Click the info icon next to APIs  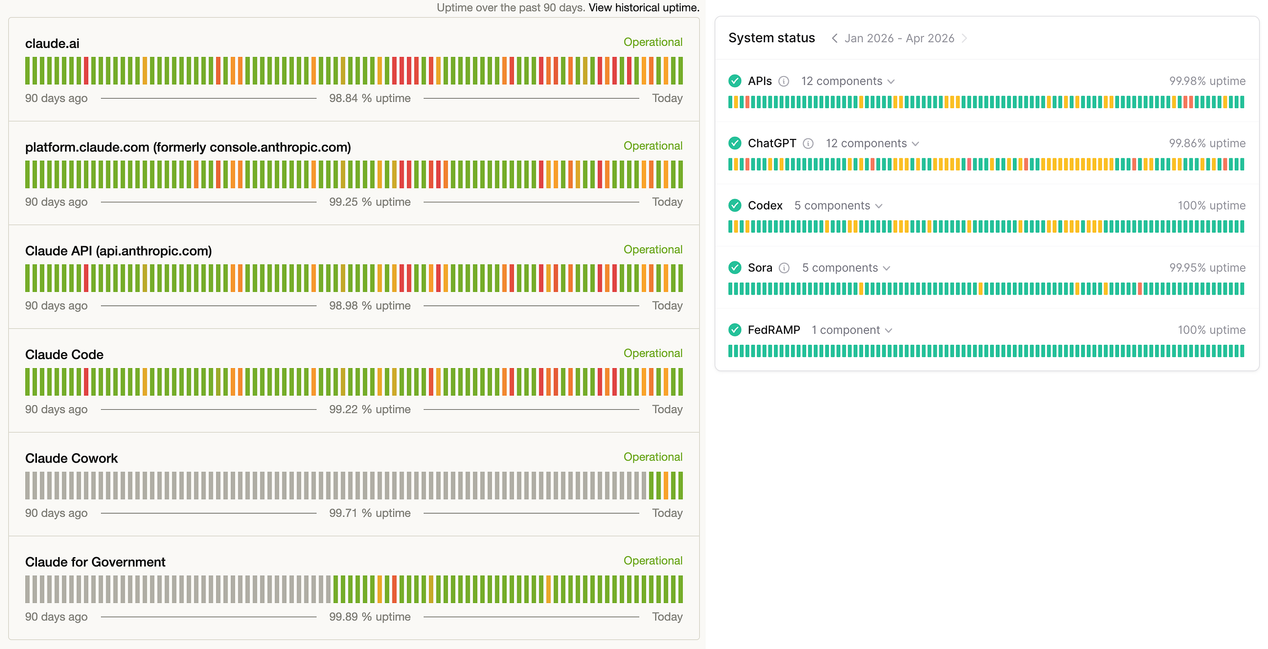(x=784, y=81)
